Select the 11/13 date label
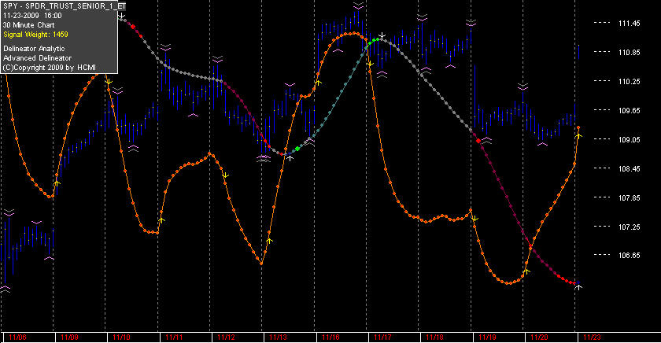Image resolution: width=661 pixels, height=343 pixels. pos(278,337)
